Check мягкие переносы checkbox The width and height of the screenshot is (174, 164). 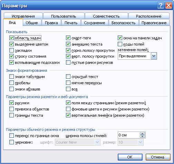(68, 83)
